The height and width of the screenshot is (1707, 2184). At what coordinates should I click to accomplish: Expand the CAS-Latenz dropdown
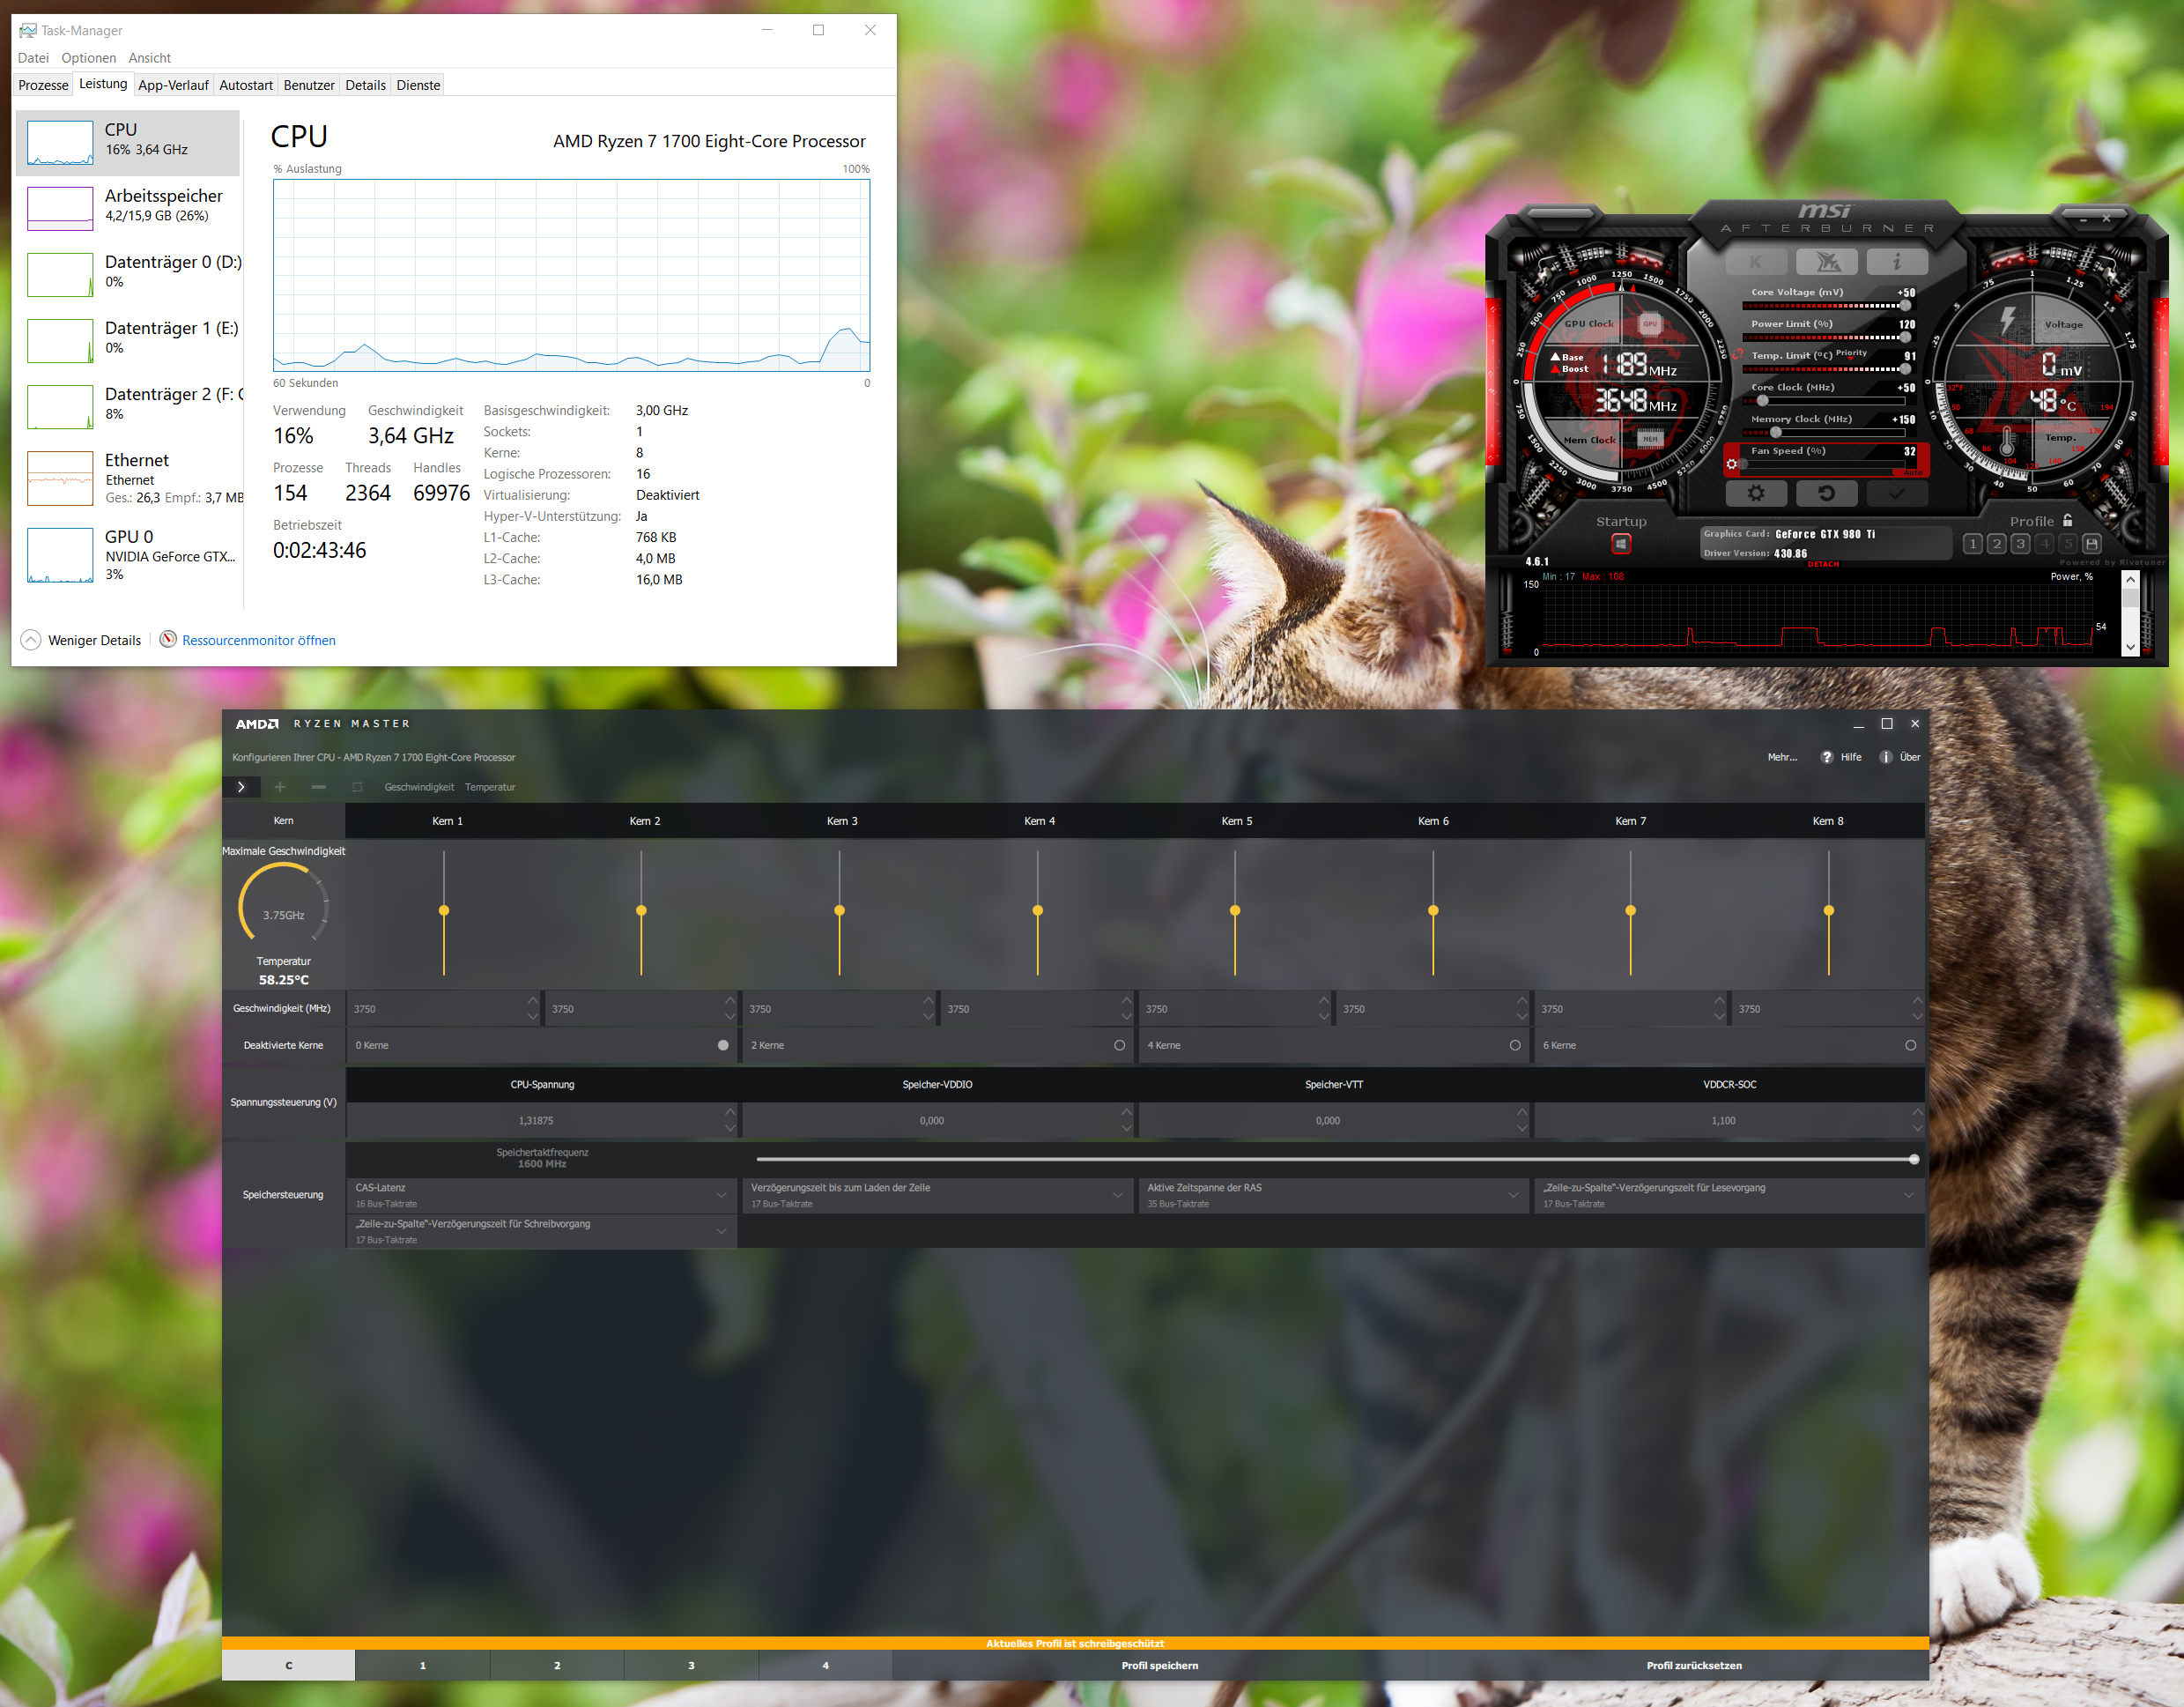(x=721, y=1195)
